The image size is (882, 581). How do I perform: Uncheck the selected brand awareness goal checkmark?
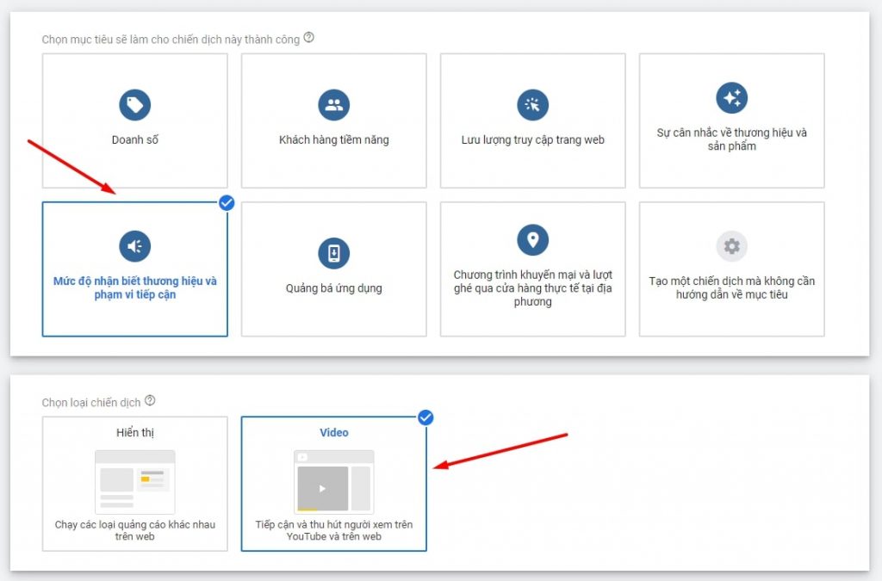click(x=227, y=203)
